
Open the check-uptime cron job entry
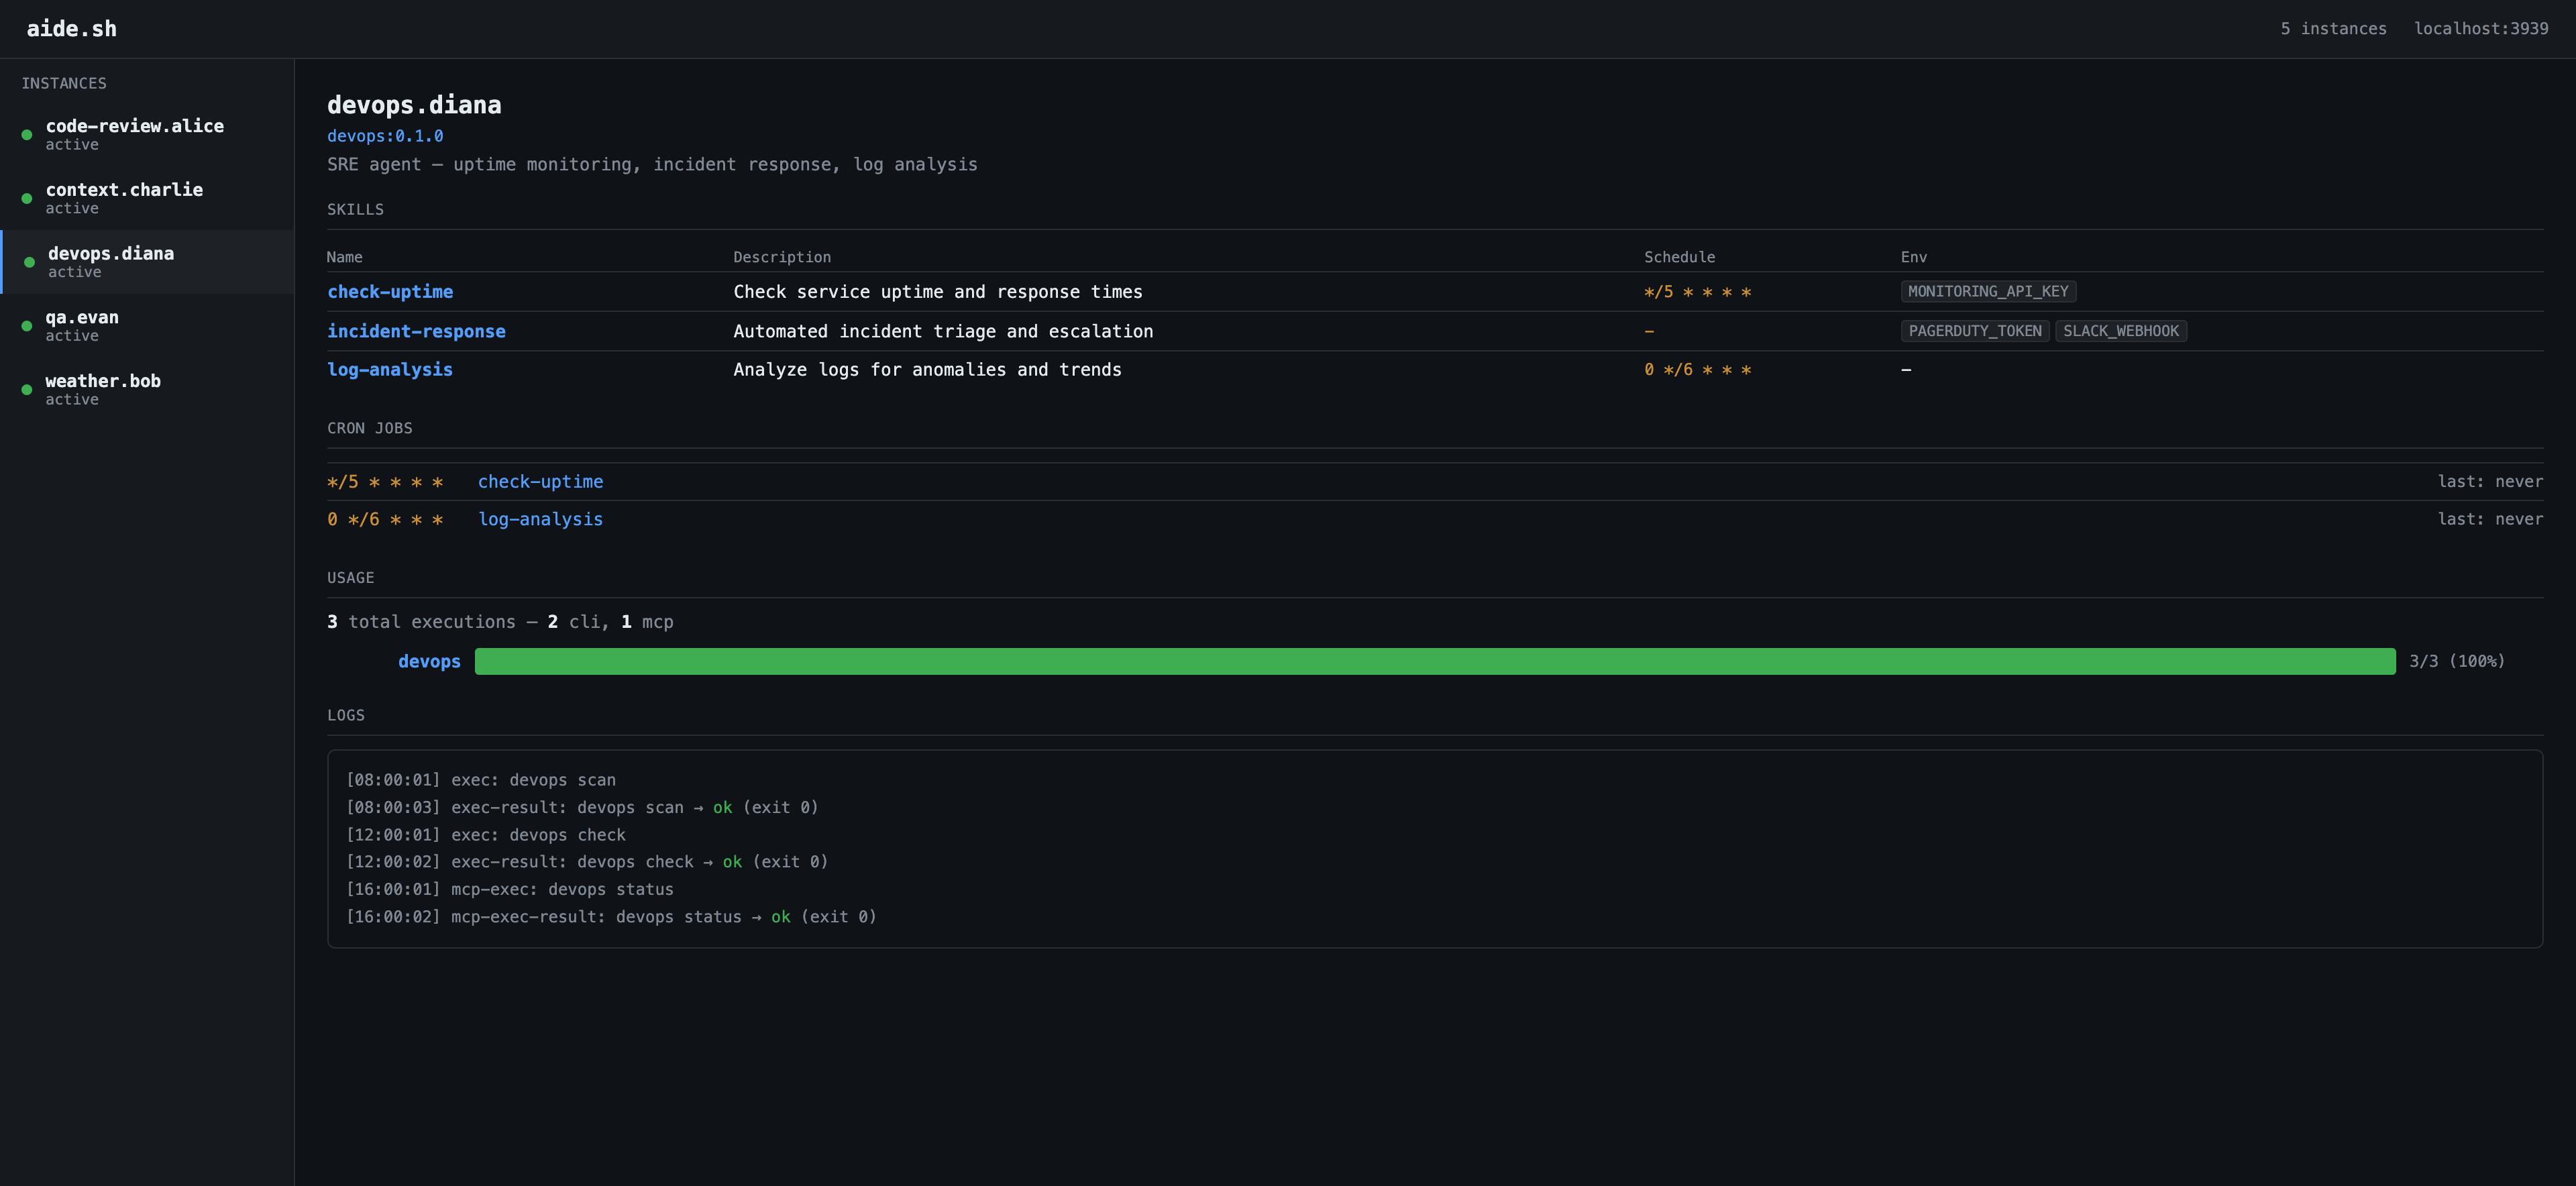click(540, 482)
